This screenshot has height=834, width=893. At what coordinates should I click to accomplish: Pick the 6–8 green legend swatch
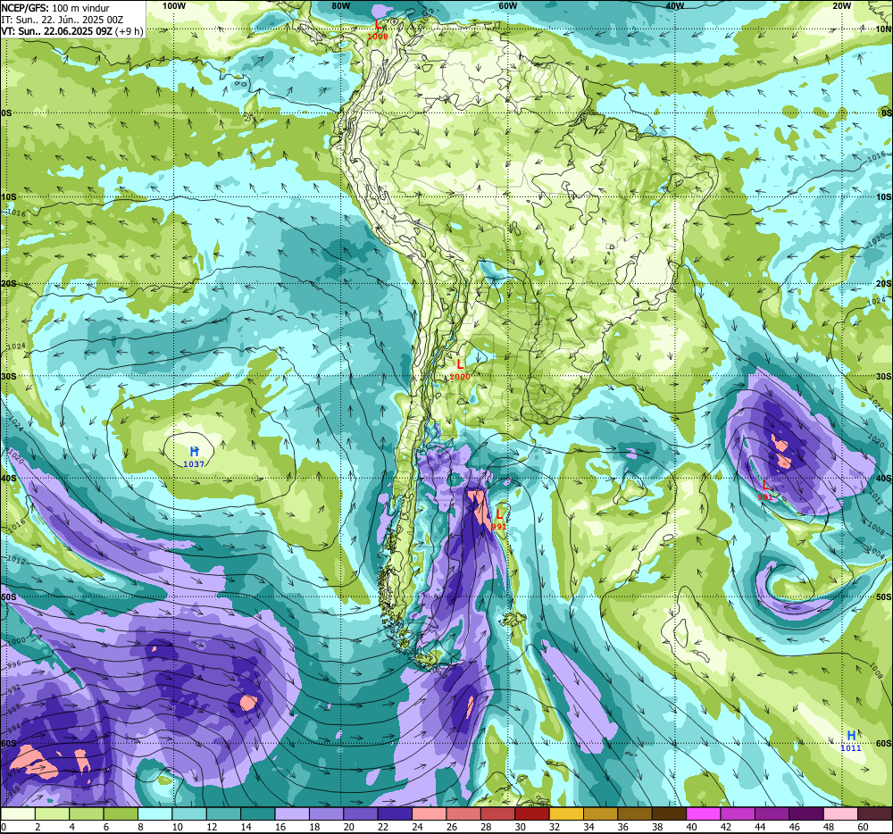(121, 814)
